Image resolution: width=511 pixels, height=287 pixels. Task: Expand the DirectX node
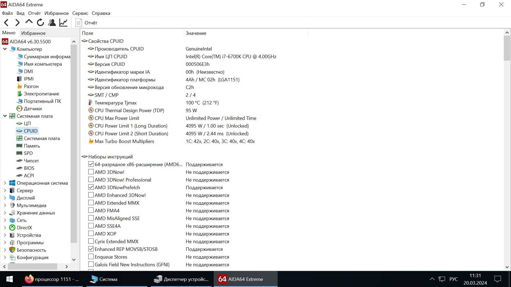click(5, 227)
